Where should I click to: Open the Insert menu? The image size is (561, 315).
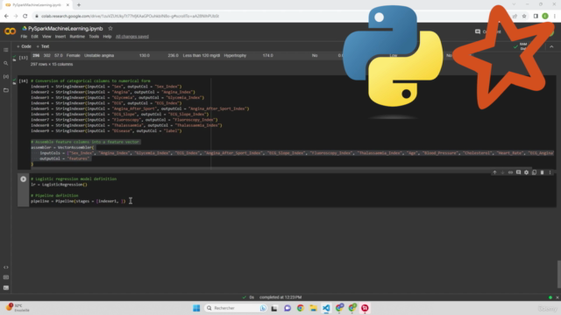(60, 37)
